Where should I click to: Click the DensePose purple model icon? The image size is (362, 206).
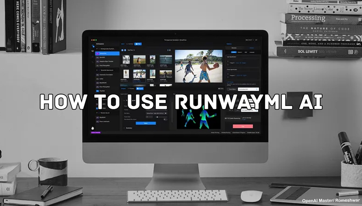97,53
